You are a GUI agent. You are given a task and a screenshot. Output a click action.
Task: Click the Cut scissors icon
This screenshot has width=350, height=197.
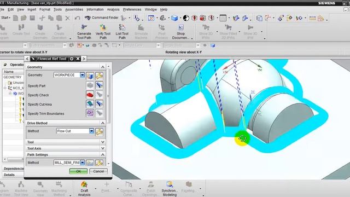coord(42,18)
